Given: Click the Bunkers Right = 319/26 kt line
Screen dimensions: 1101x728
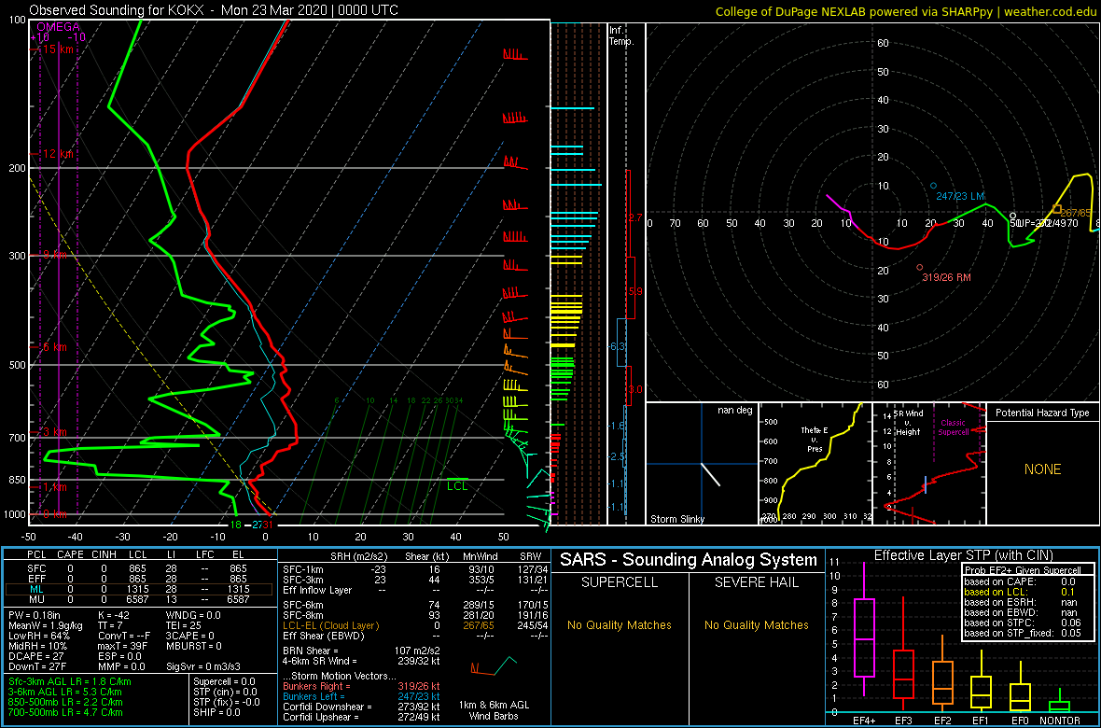Looking at the screenshot, I should [361, 685].
